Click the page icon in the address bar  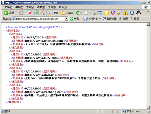(x=14, y=19)
